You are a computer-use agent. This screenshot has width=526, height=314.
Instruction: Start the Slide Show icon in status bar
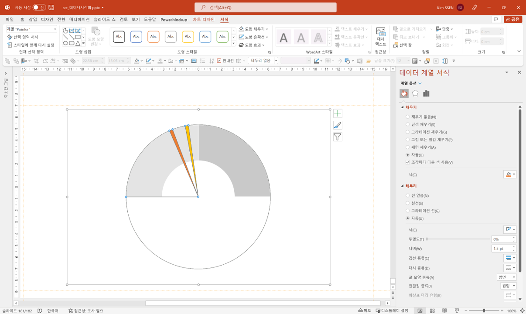pyautogui.click(x=457, y=311)
